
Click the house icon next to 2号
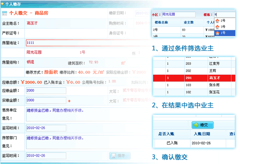pyautogui.click(x=218, y=21)
